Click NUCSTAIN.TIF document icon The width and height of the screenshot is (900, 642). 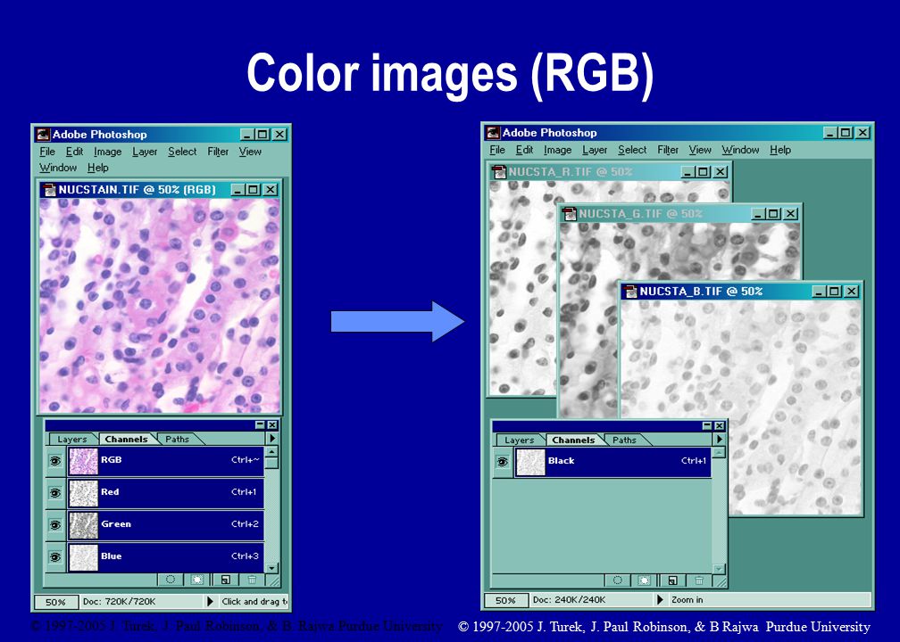pos(50,190)
